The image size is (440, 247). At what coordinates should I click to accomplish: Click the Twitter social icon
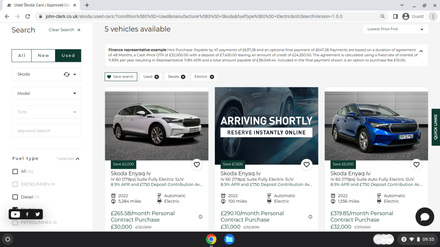37,214
